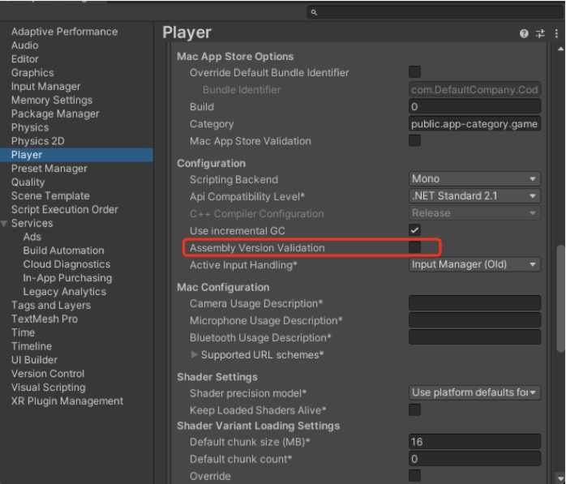Click the settings panel vertical scrollbar
The height and width of the screenshot is (484, 566).
coord(561,300)
